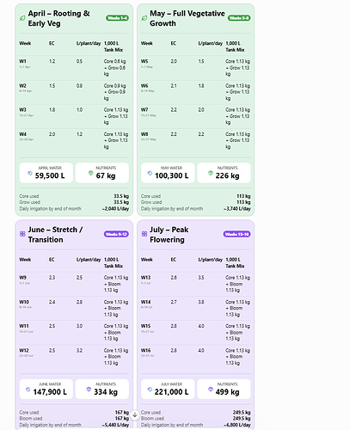The width and height of the screenshot is (350, 430).
Task: Click the L/plant/day value 3.2 for W12
Action: pos(79,350)
